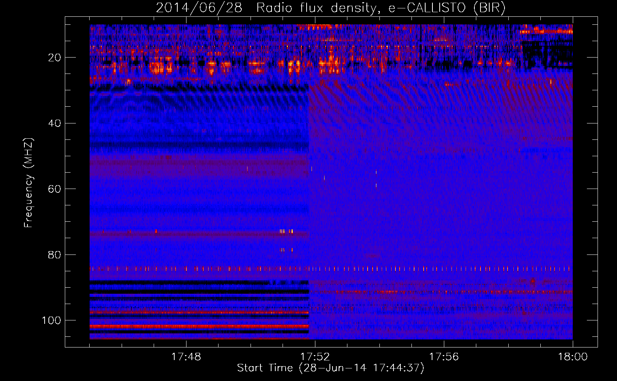This screenshot has width=617, height=381.
Task: Click the 17:52 time tick label
Action: tap(315, 357)
